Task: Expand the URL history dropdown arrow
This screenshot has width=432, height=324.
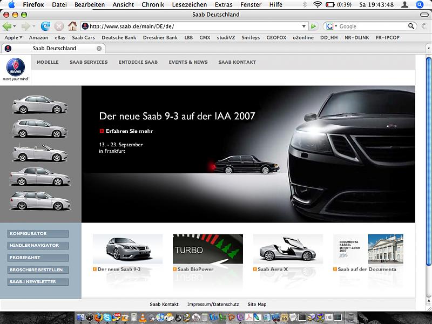Action: tap(303, 26)
